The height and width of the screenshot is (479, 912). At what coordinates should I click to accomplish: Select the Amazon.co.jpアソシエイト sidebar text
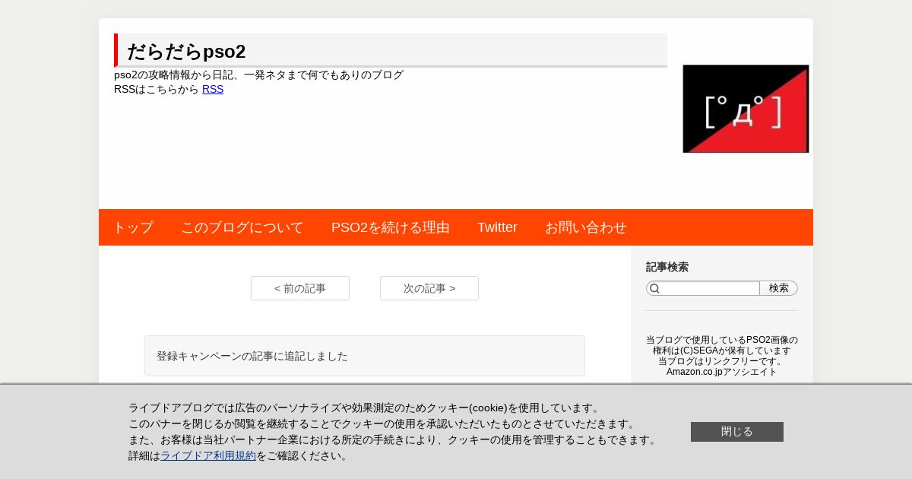pos(722,372)
